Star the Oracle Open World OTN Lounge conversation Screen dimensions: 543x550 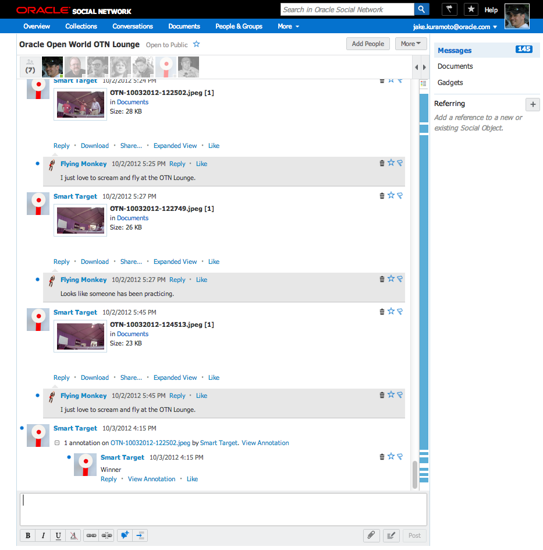[196, 44]
